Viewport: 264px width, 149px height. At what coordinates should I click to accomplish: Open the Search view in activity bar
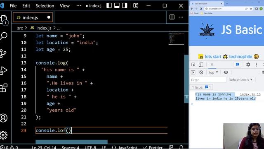[4, 36]
